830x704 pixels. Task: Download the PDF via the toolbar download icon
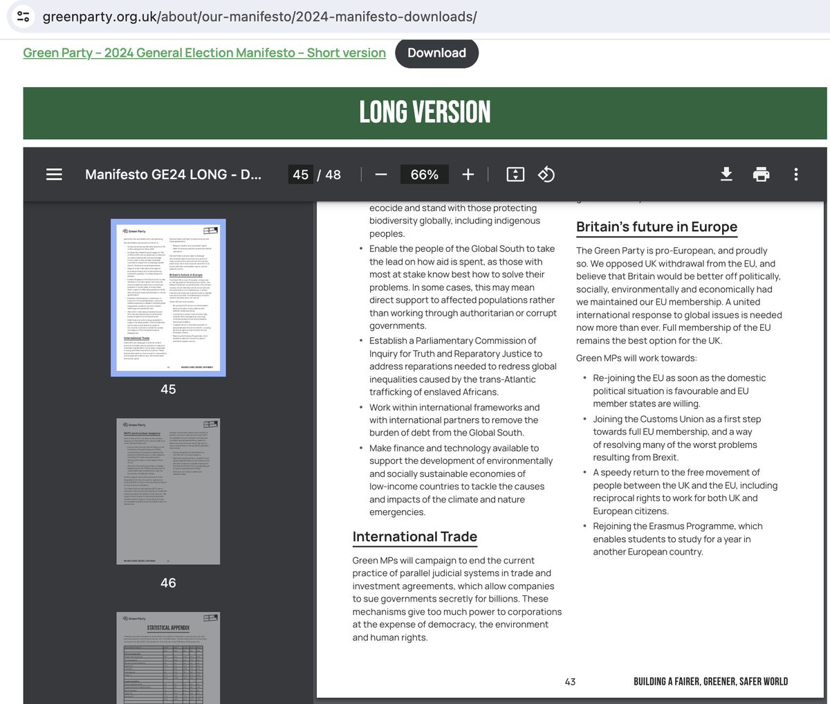click(726, 174)
